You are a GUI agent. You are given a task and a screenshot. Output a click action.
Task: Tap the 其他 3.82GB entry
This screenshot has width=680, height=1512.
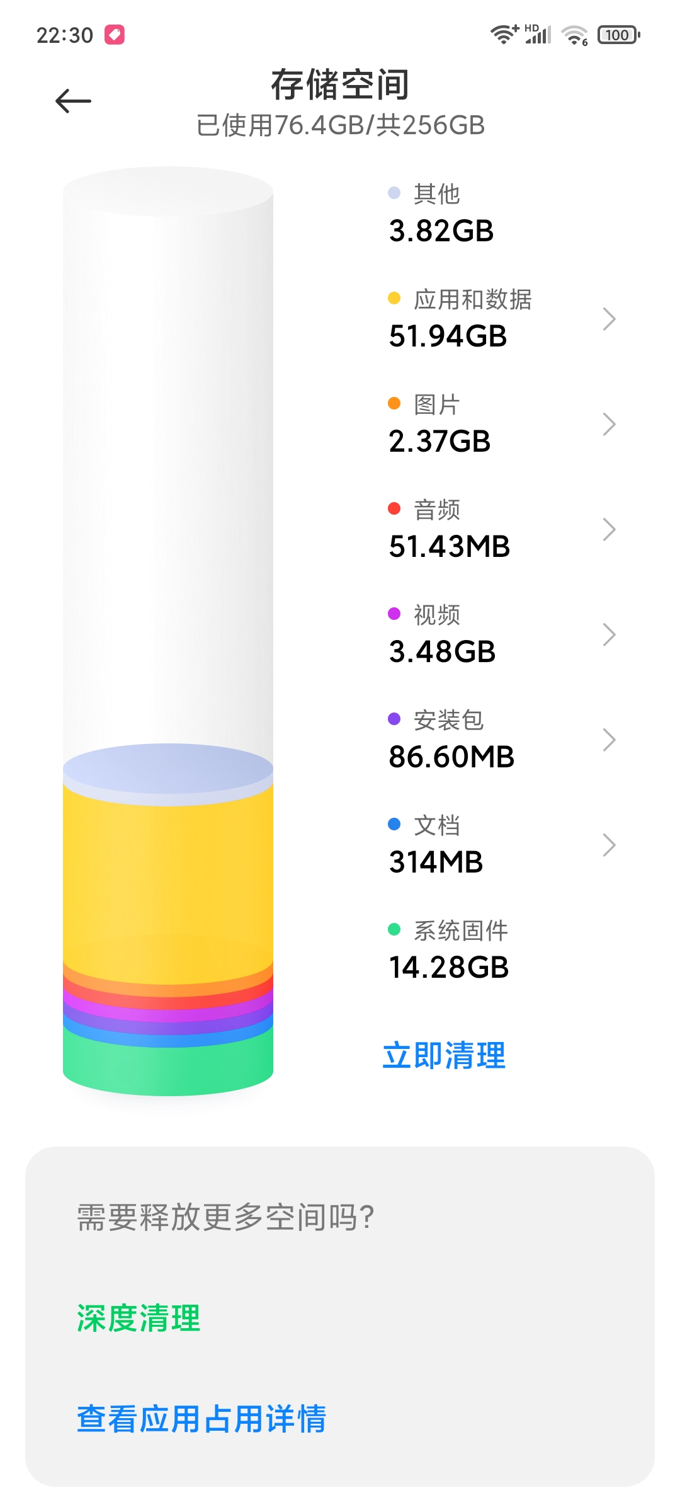[441, 214]
